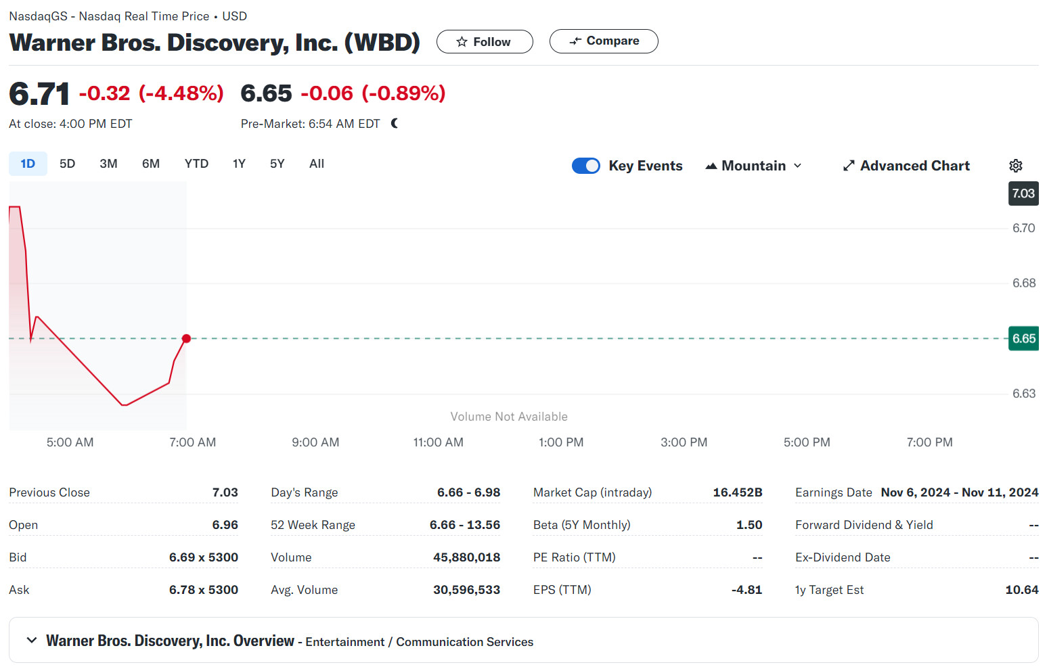Screen dimensions: 1049x669
Task: Select the All chart range
Action: point(317,164)
